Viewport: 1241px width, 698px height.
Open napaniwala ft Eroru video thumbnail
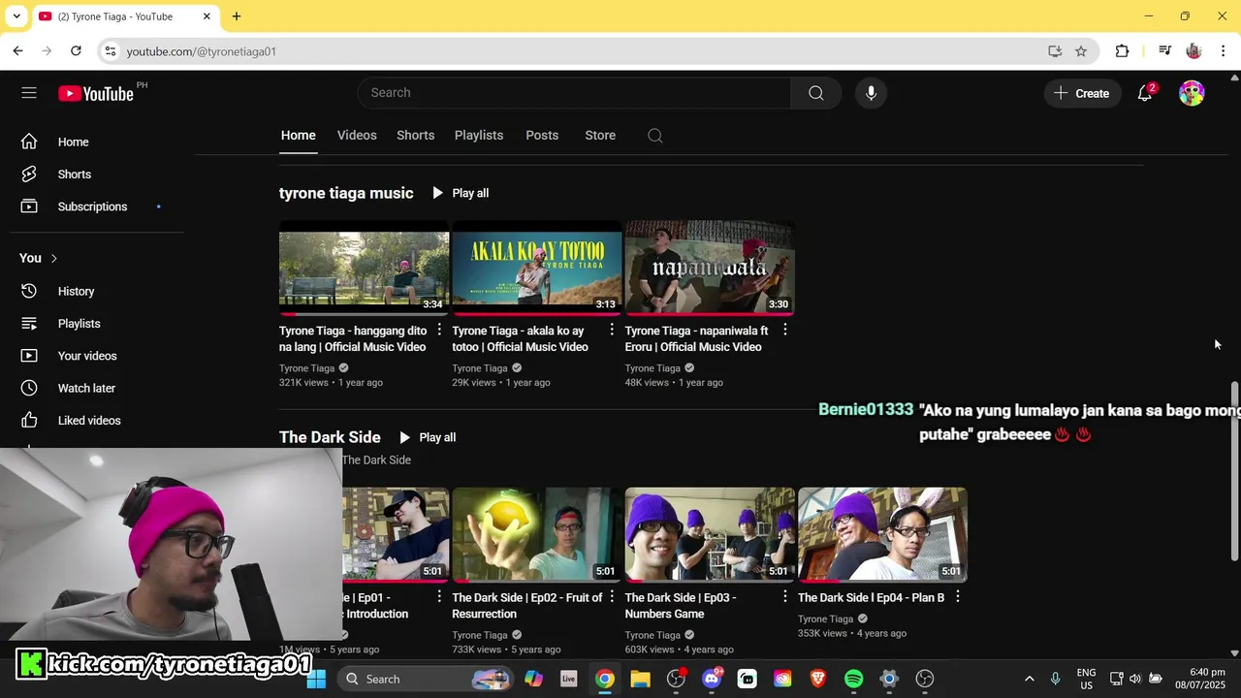pos(710,267)
